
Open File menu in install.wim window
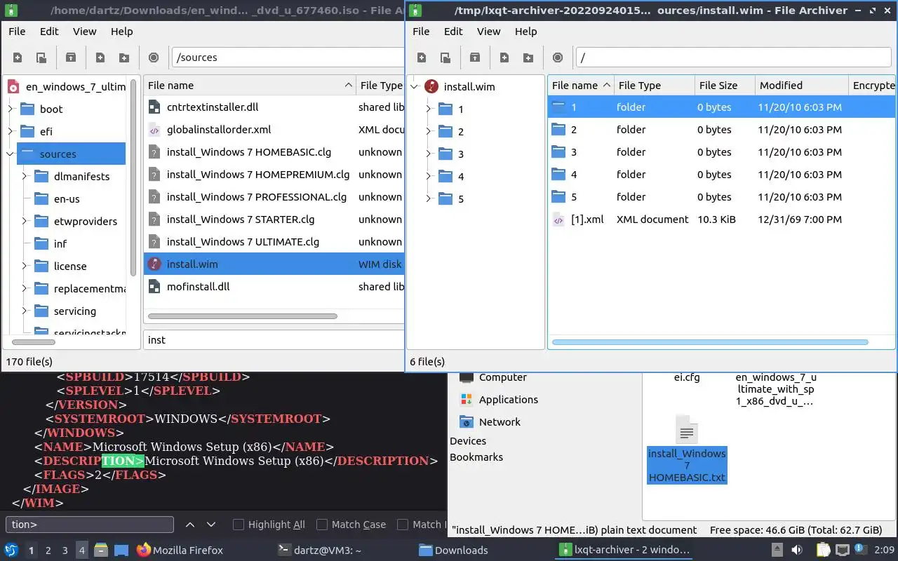(x=421, y=32)
